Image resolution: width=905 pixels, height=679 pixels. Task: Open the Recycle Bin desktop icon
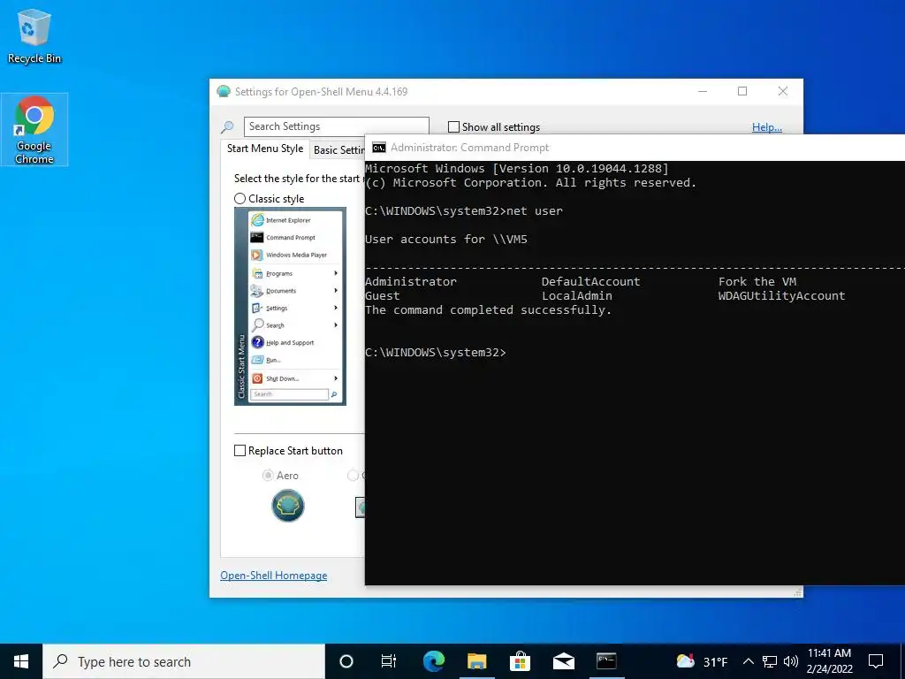(34, 35)
